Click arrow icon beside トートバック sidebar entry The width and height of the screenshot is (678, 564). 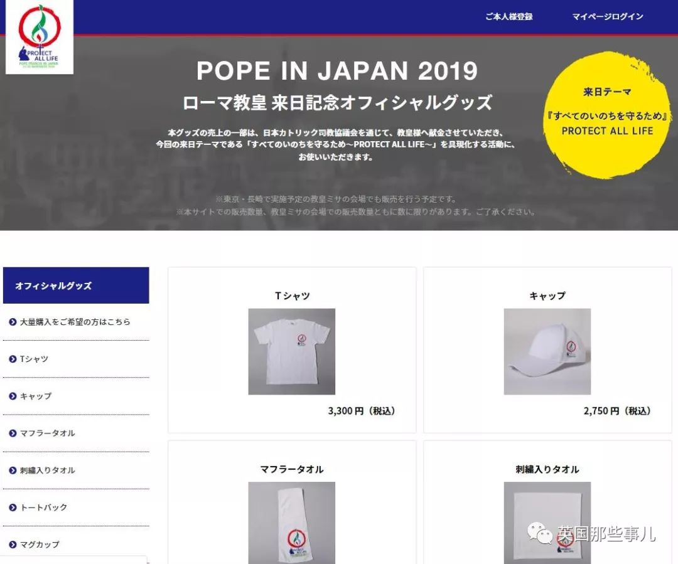[x=13, y=508]
